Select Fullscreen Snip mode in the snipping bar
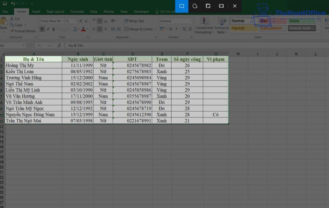 (221, 6)
